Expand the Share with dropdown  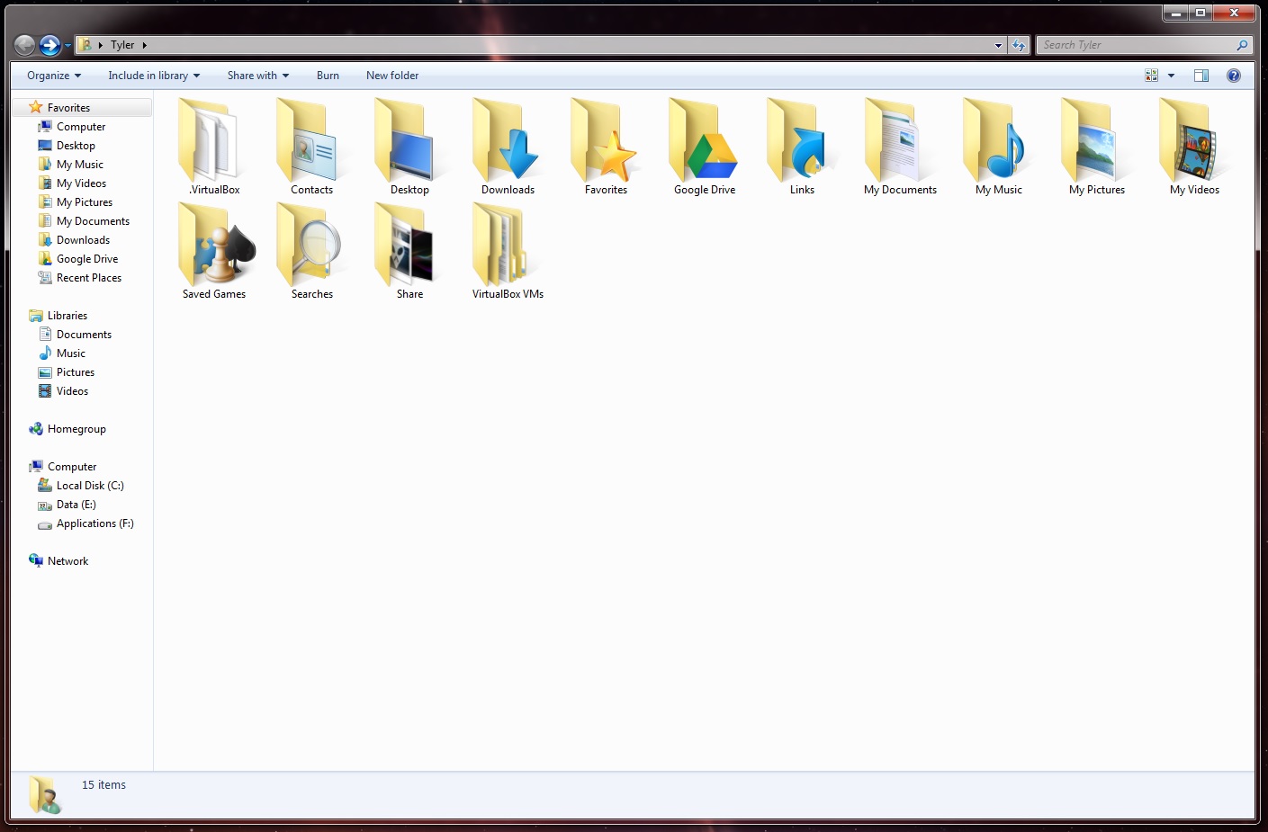257,76
